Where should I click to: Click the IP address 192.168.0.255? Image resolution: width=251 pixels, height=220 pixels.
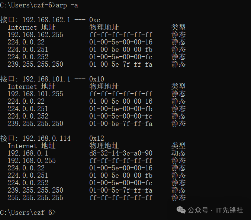[x=32, y=160]
